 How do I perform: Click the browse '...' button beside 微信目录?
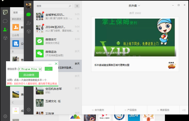49,69
